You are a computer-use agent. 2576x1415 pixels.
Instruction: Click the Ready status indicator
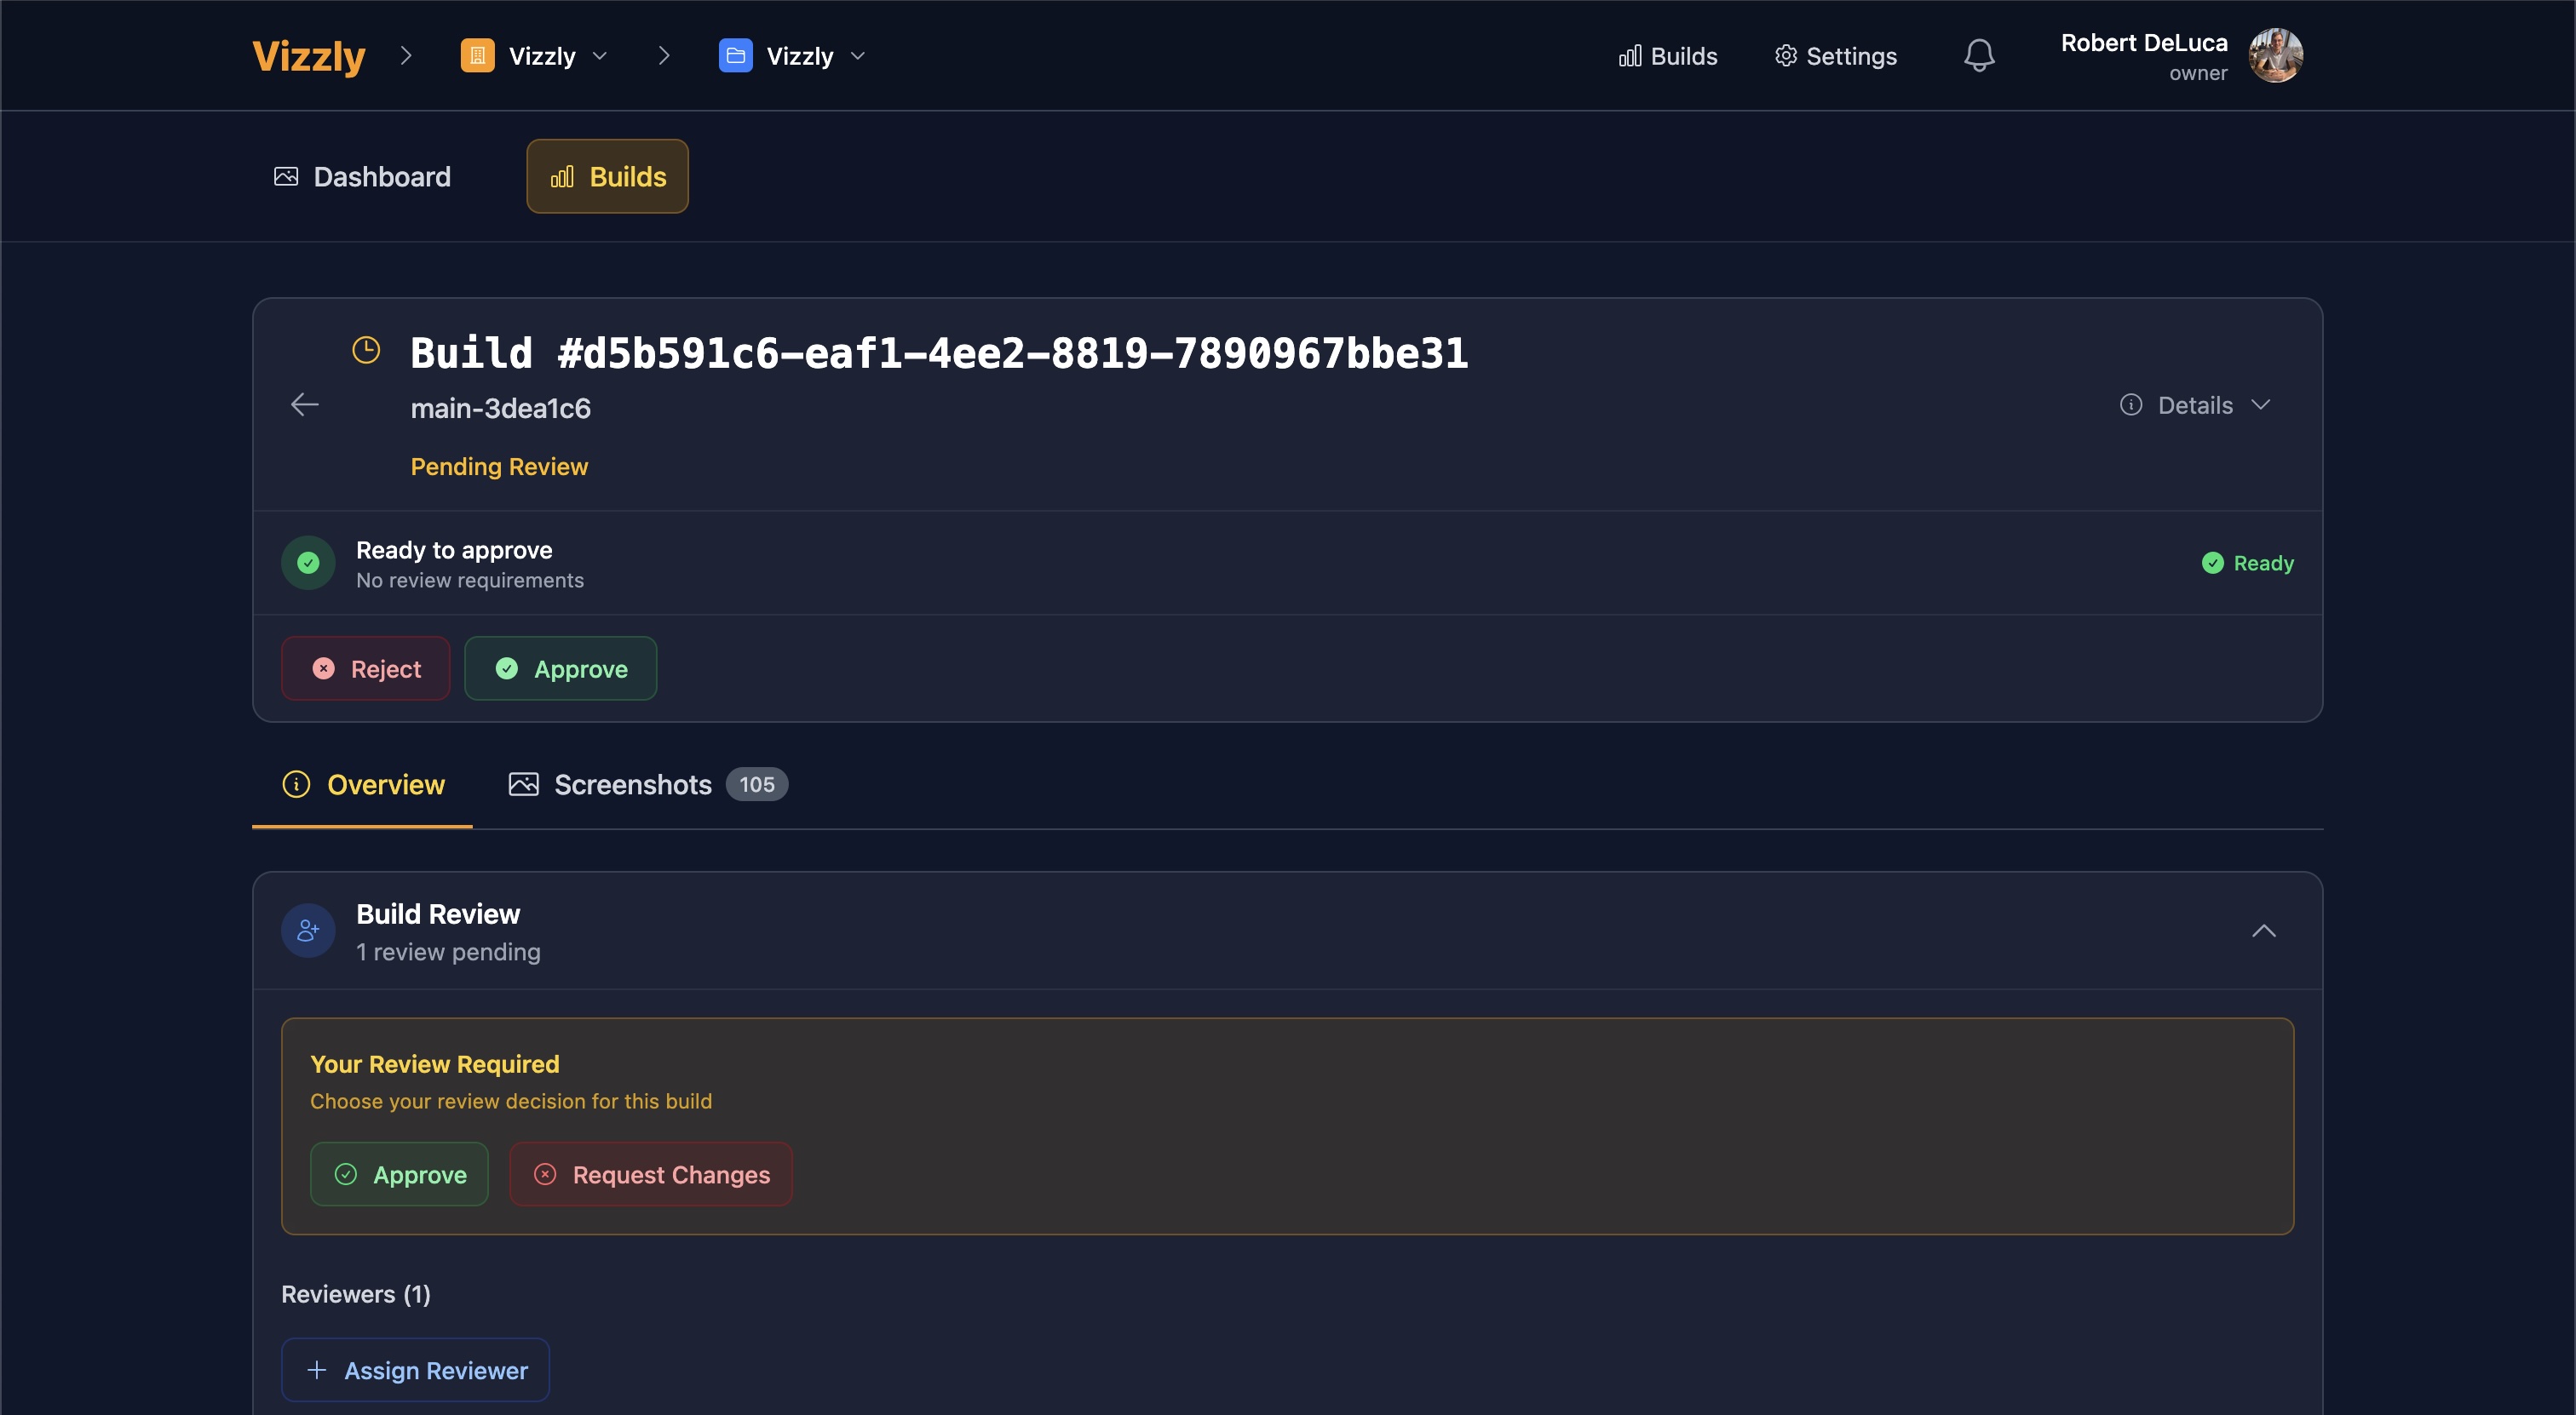tap(2248, 564)
